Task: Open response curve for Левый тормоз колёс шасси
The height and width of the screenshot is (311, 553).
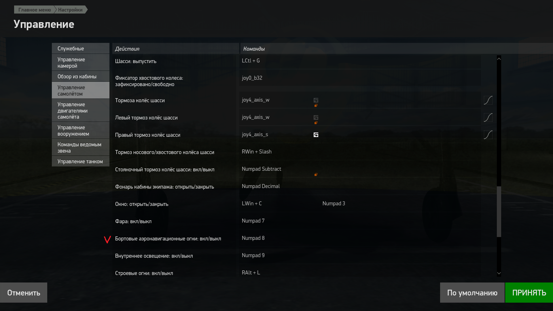Action: coord(488,117)
